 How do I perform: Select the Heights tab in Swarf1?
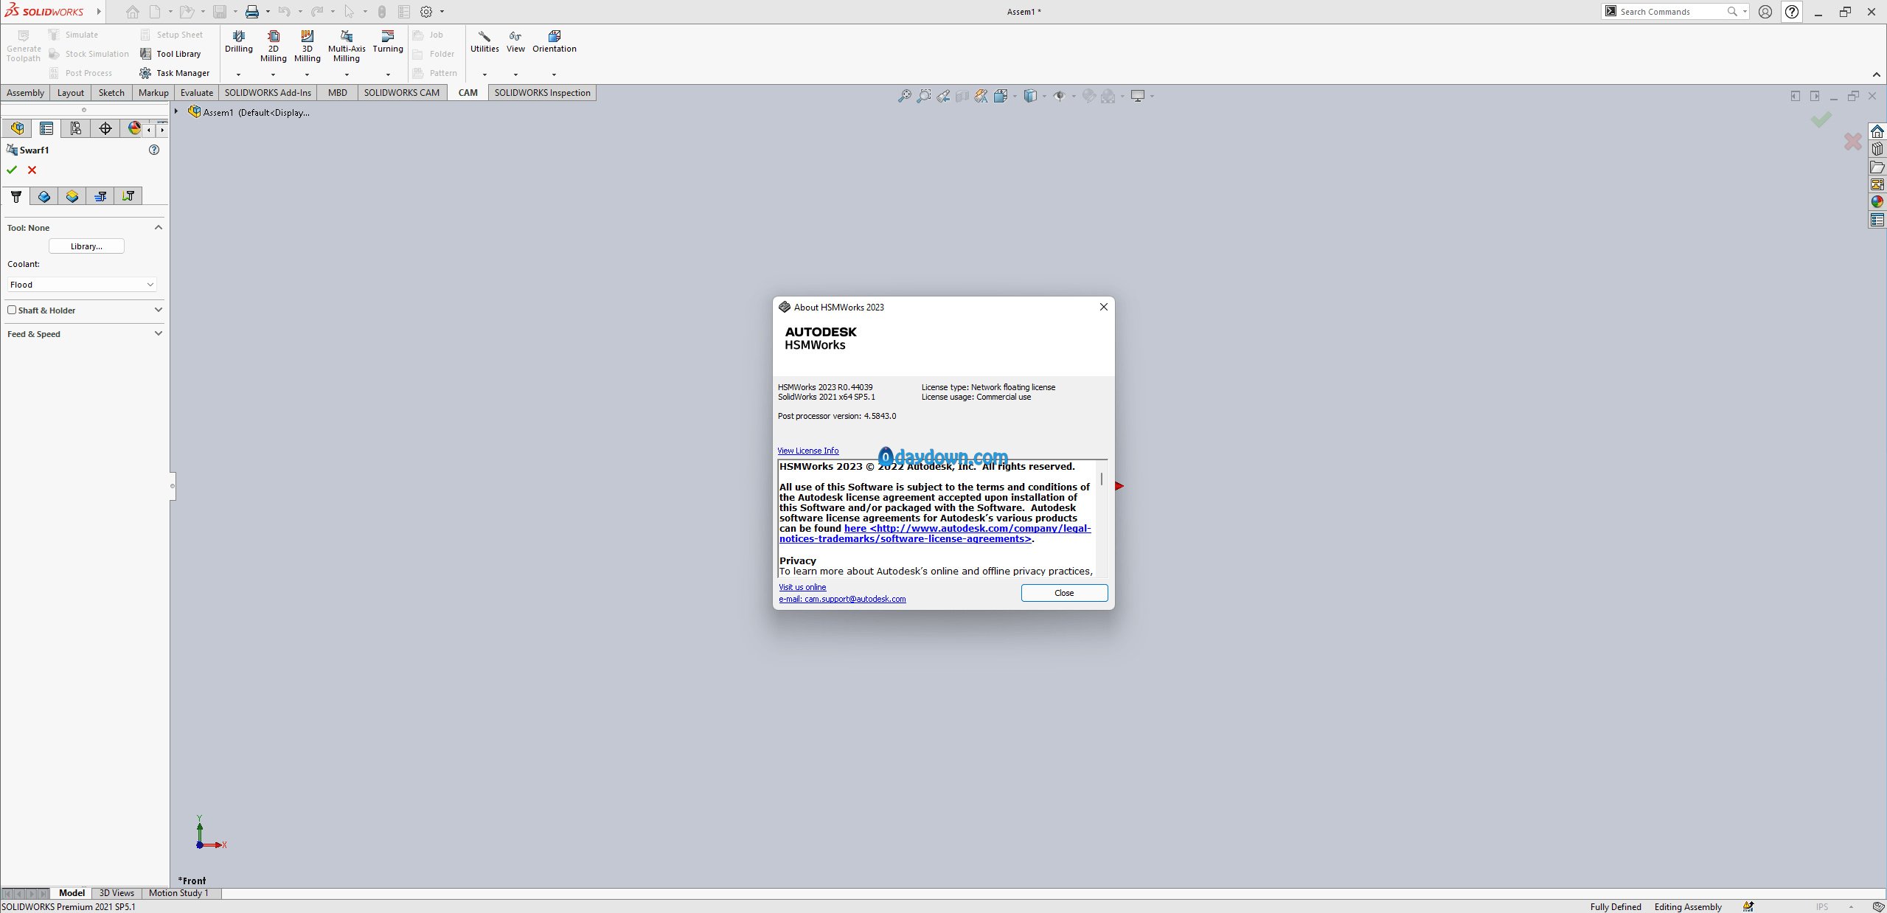coord(72,196)
